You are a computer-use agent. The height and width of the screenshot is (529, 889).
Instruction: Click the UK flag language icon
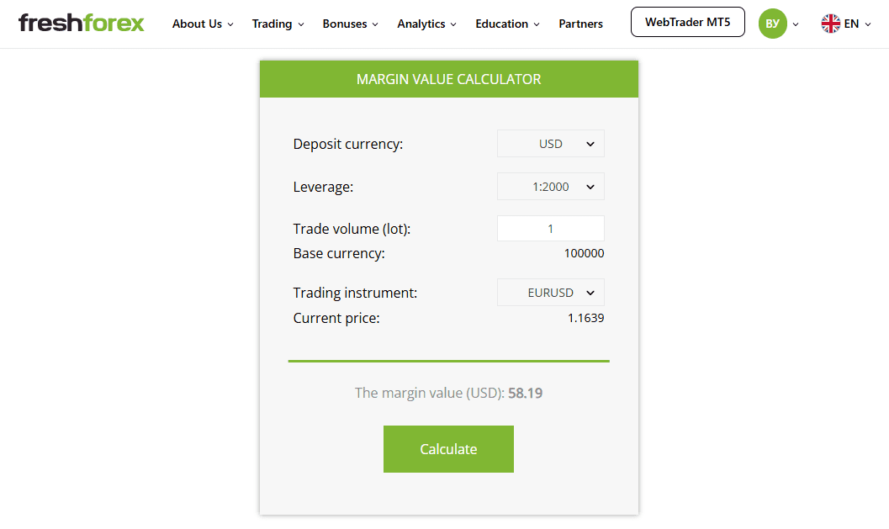tap(831, 24)
